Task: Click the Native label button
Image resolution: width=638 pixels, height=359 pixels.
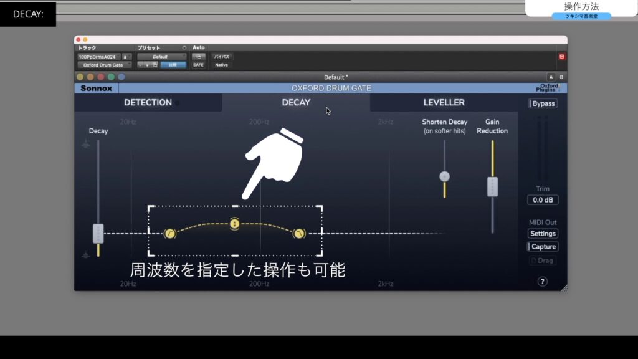Action: point(222,65)
